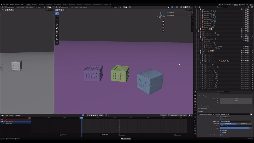This screenshot has width=254, height=143.
Task: Open the Material properties tab
Action: point(195,134)
